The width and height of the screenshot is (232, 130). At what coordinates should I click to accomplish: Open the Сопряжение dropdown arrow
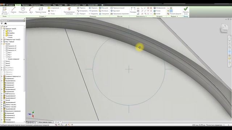coord(60,8)
